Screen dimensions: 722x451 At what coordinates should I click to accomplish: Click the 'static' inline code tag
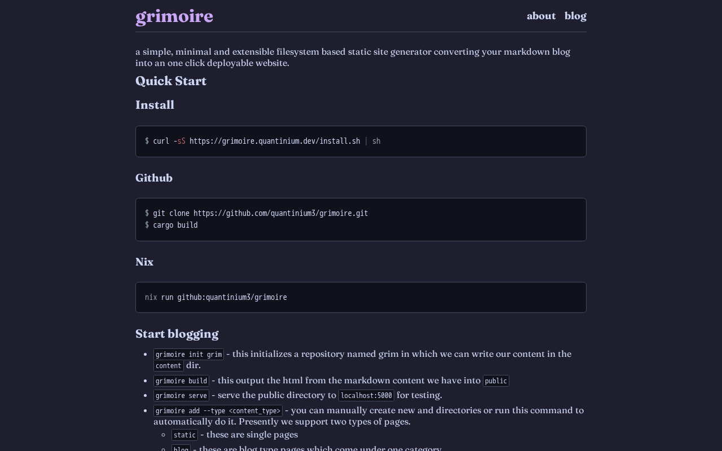(184, 435)
